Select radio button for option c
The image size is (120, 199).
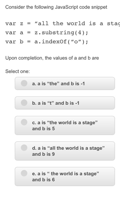[x=24, y=122]
